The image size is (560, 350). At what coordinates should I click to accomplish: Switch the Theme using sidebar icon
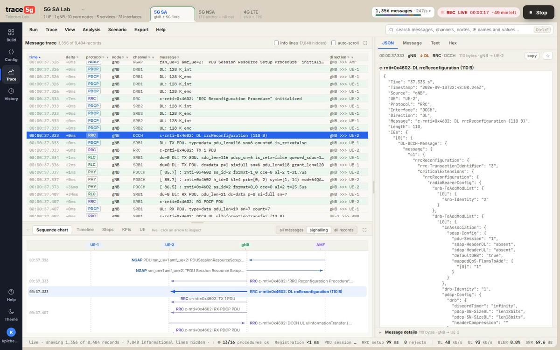point(11,315)
